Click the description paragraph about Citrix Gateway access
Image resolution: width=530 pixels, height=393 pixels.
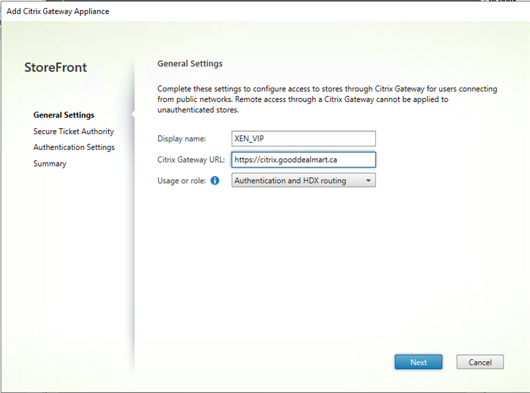pos(326,99)
